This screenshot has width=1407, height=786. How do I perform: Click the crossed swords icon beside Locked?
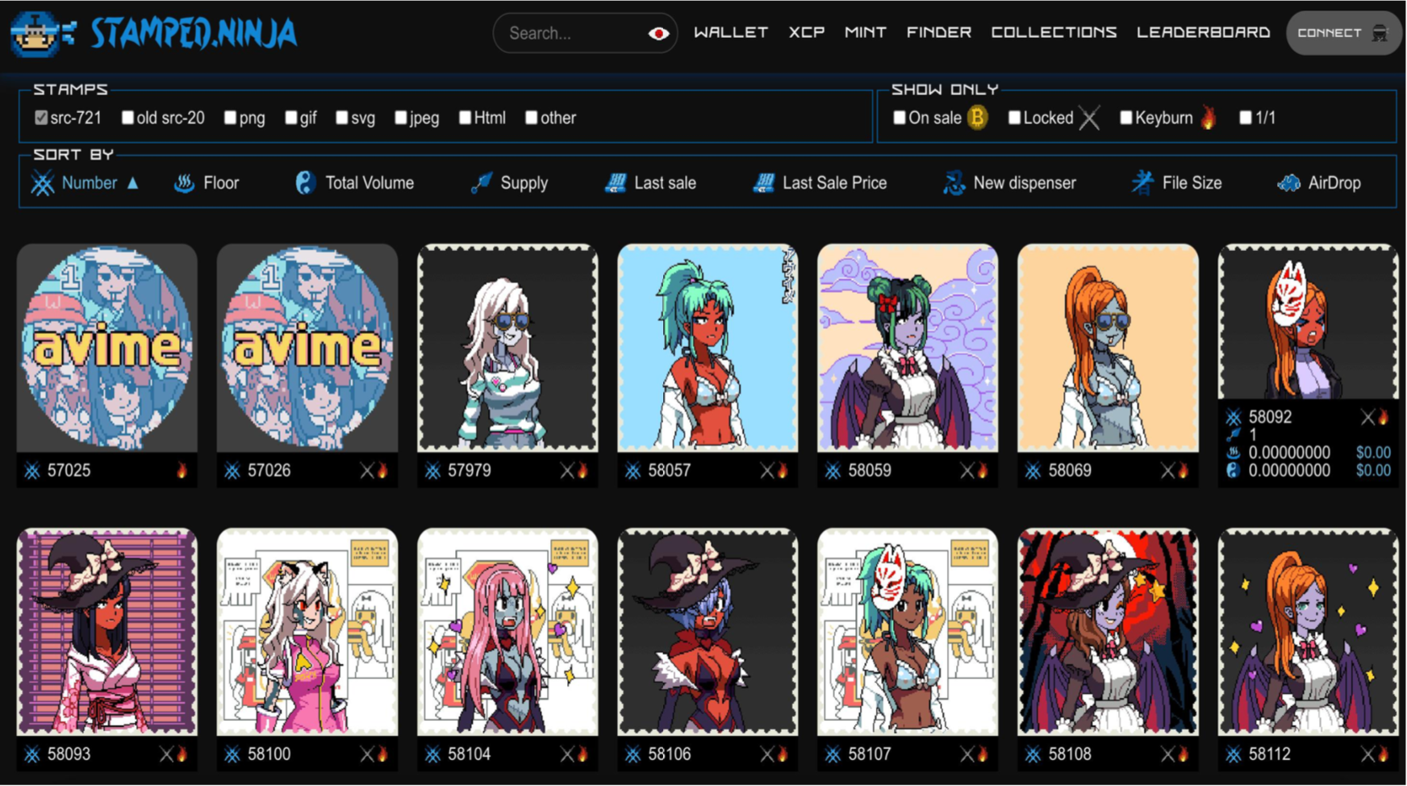pyautogui.click(x=1089, y=118)
